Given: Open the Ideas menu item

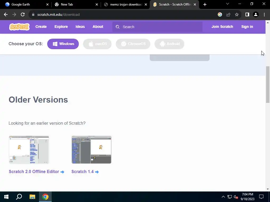Looking at the screenshot, I should (x=80, y=27).
